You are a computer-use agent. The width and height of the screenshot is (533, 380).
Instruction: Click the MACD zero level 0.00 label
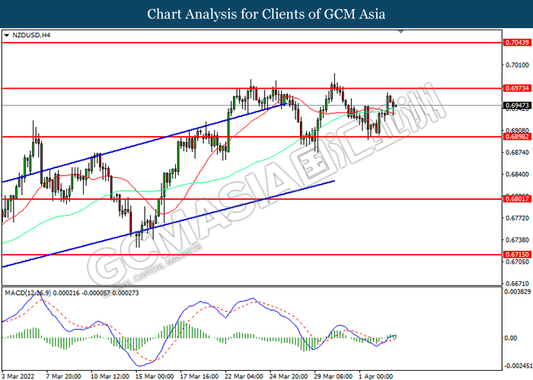click(511, 338)
